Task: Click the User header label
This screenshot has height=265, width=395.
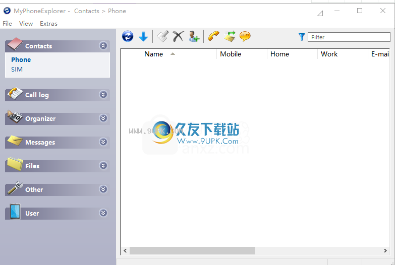Action: point(32,214)
